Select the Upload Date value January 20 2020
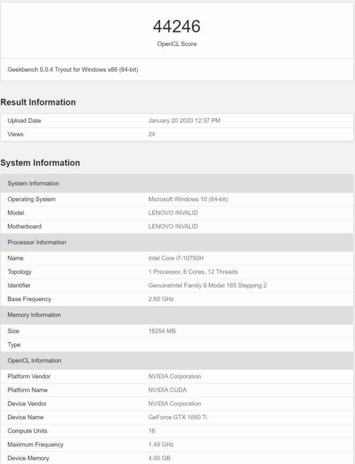 coord(184,120)
